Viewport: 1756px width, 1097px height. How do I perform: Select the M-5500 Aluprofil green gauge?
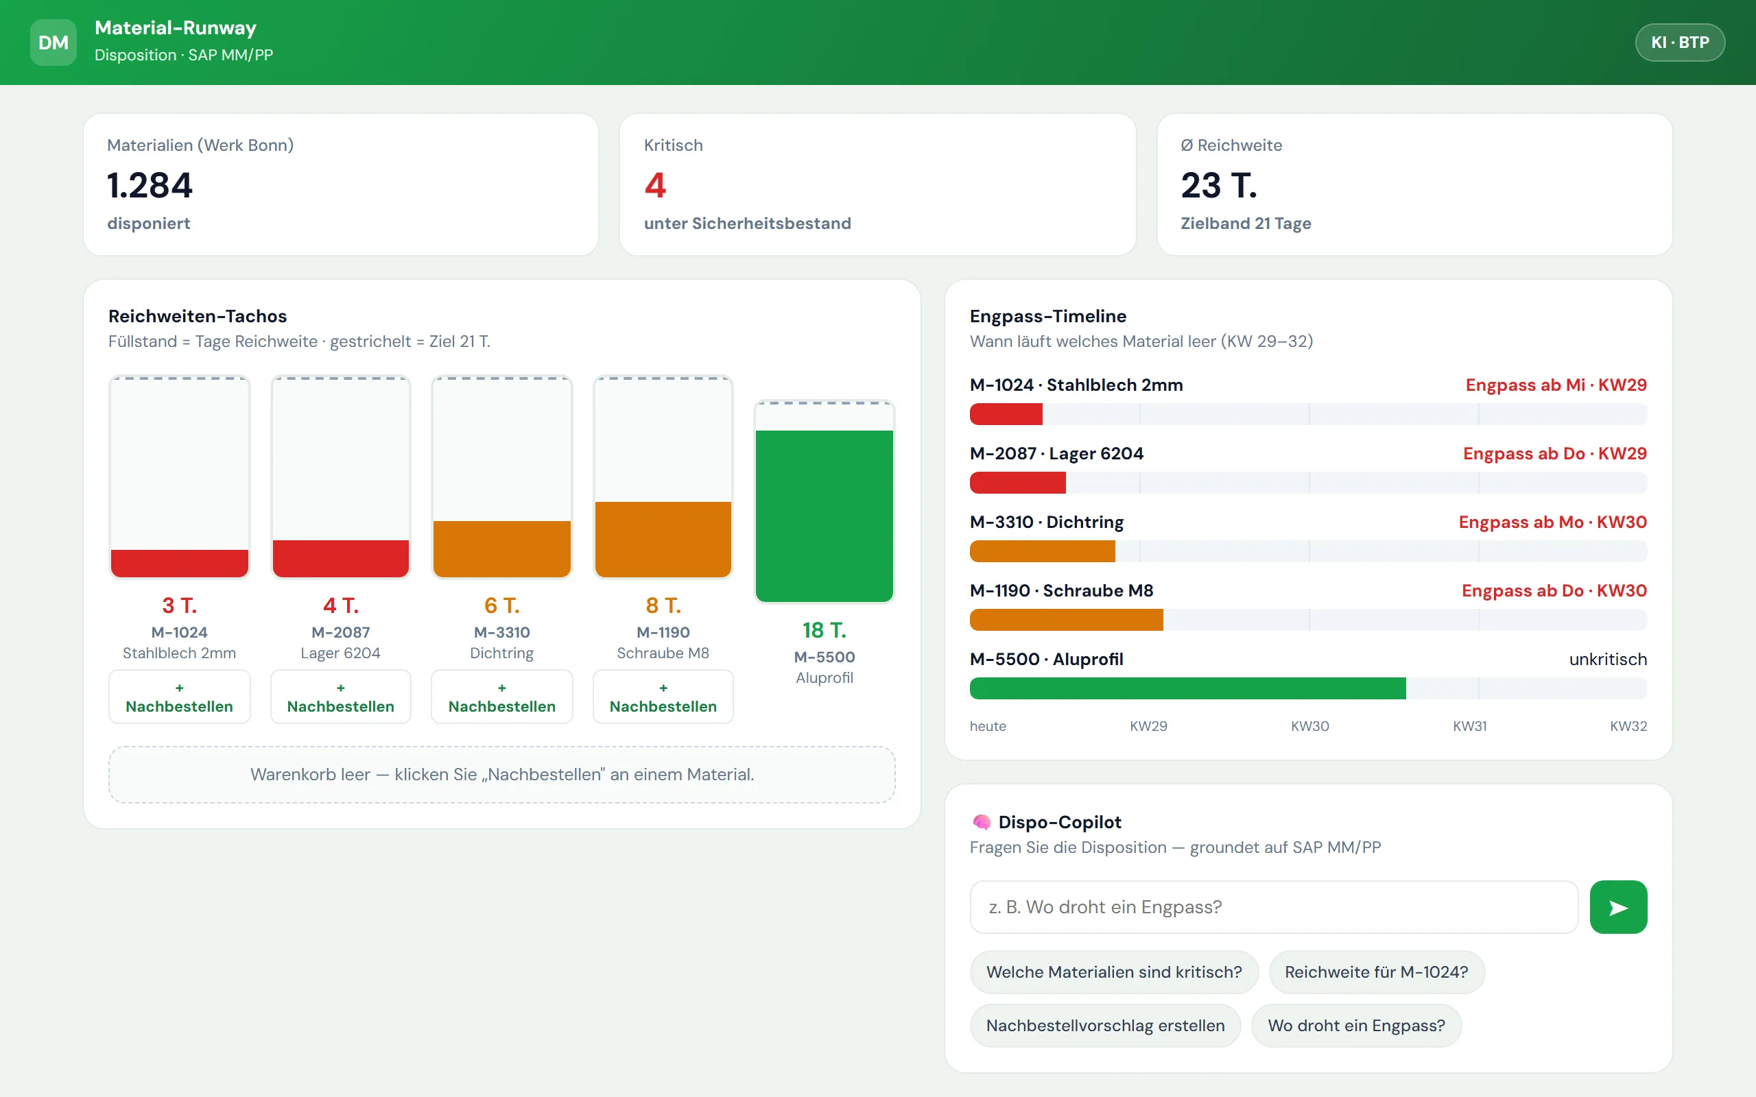tap(824, 502)
